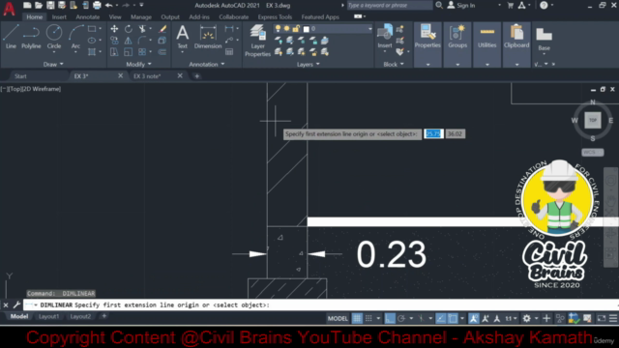Image resolution: width=619 pixels, height=348 pixels.
Task: Switch to the Express Tools tab
Action: point(275,17)
